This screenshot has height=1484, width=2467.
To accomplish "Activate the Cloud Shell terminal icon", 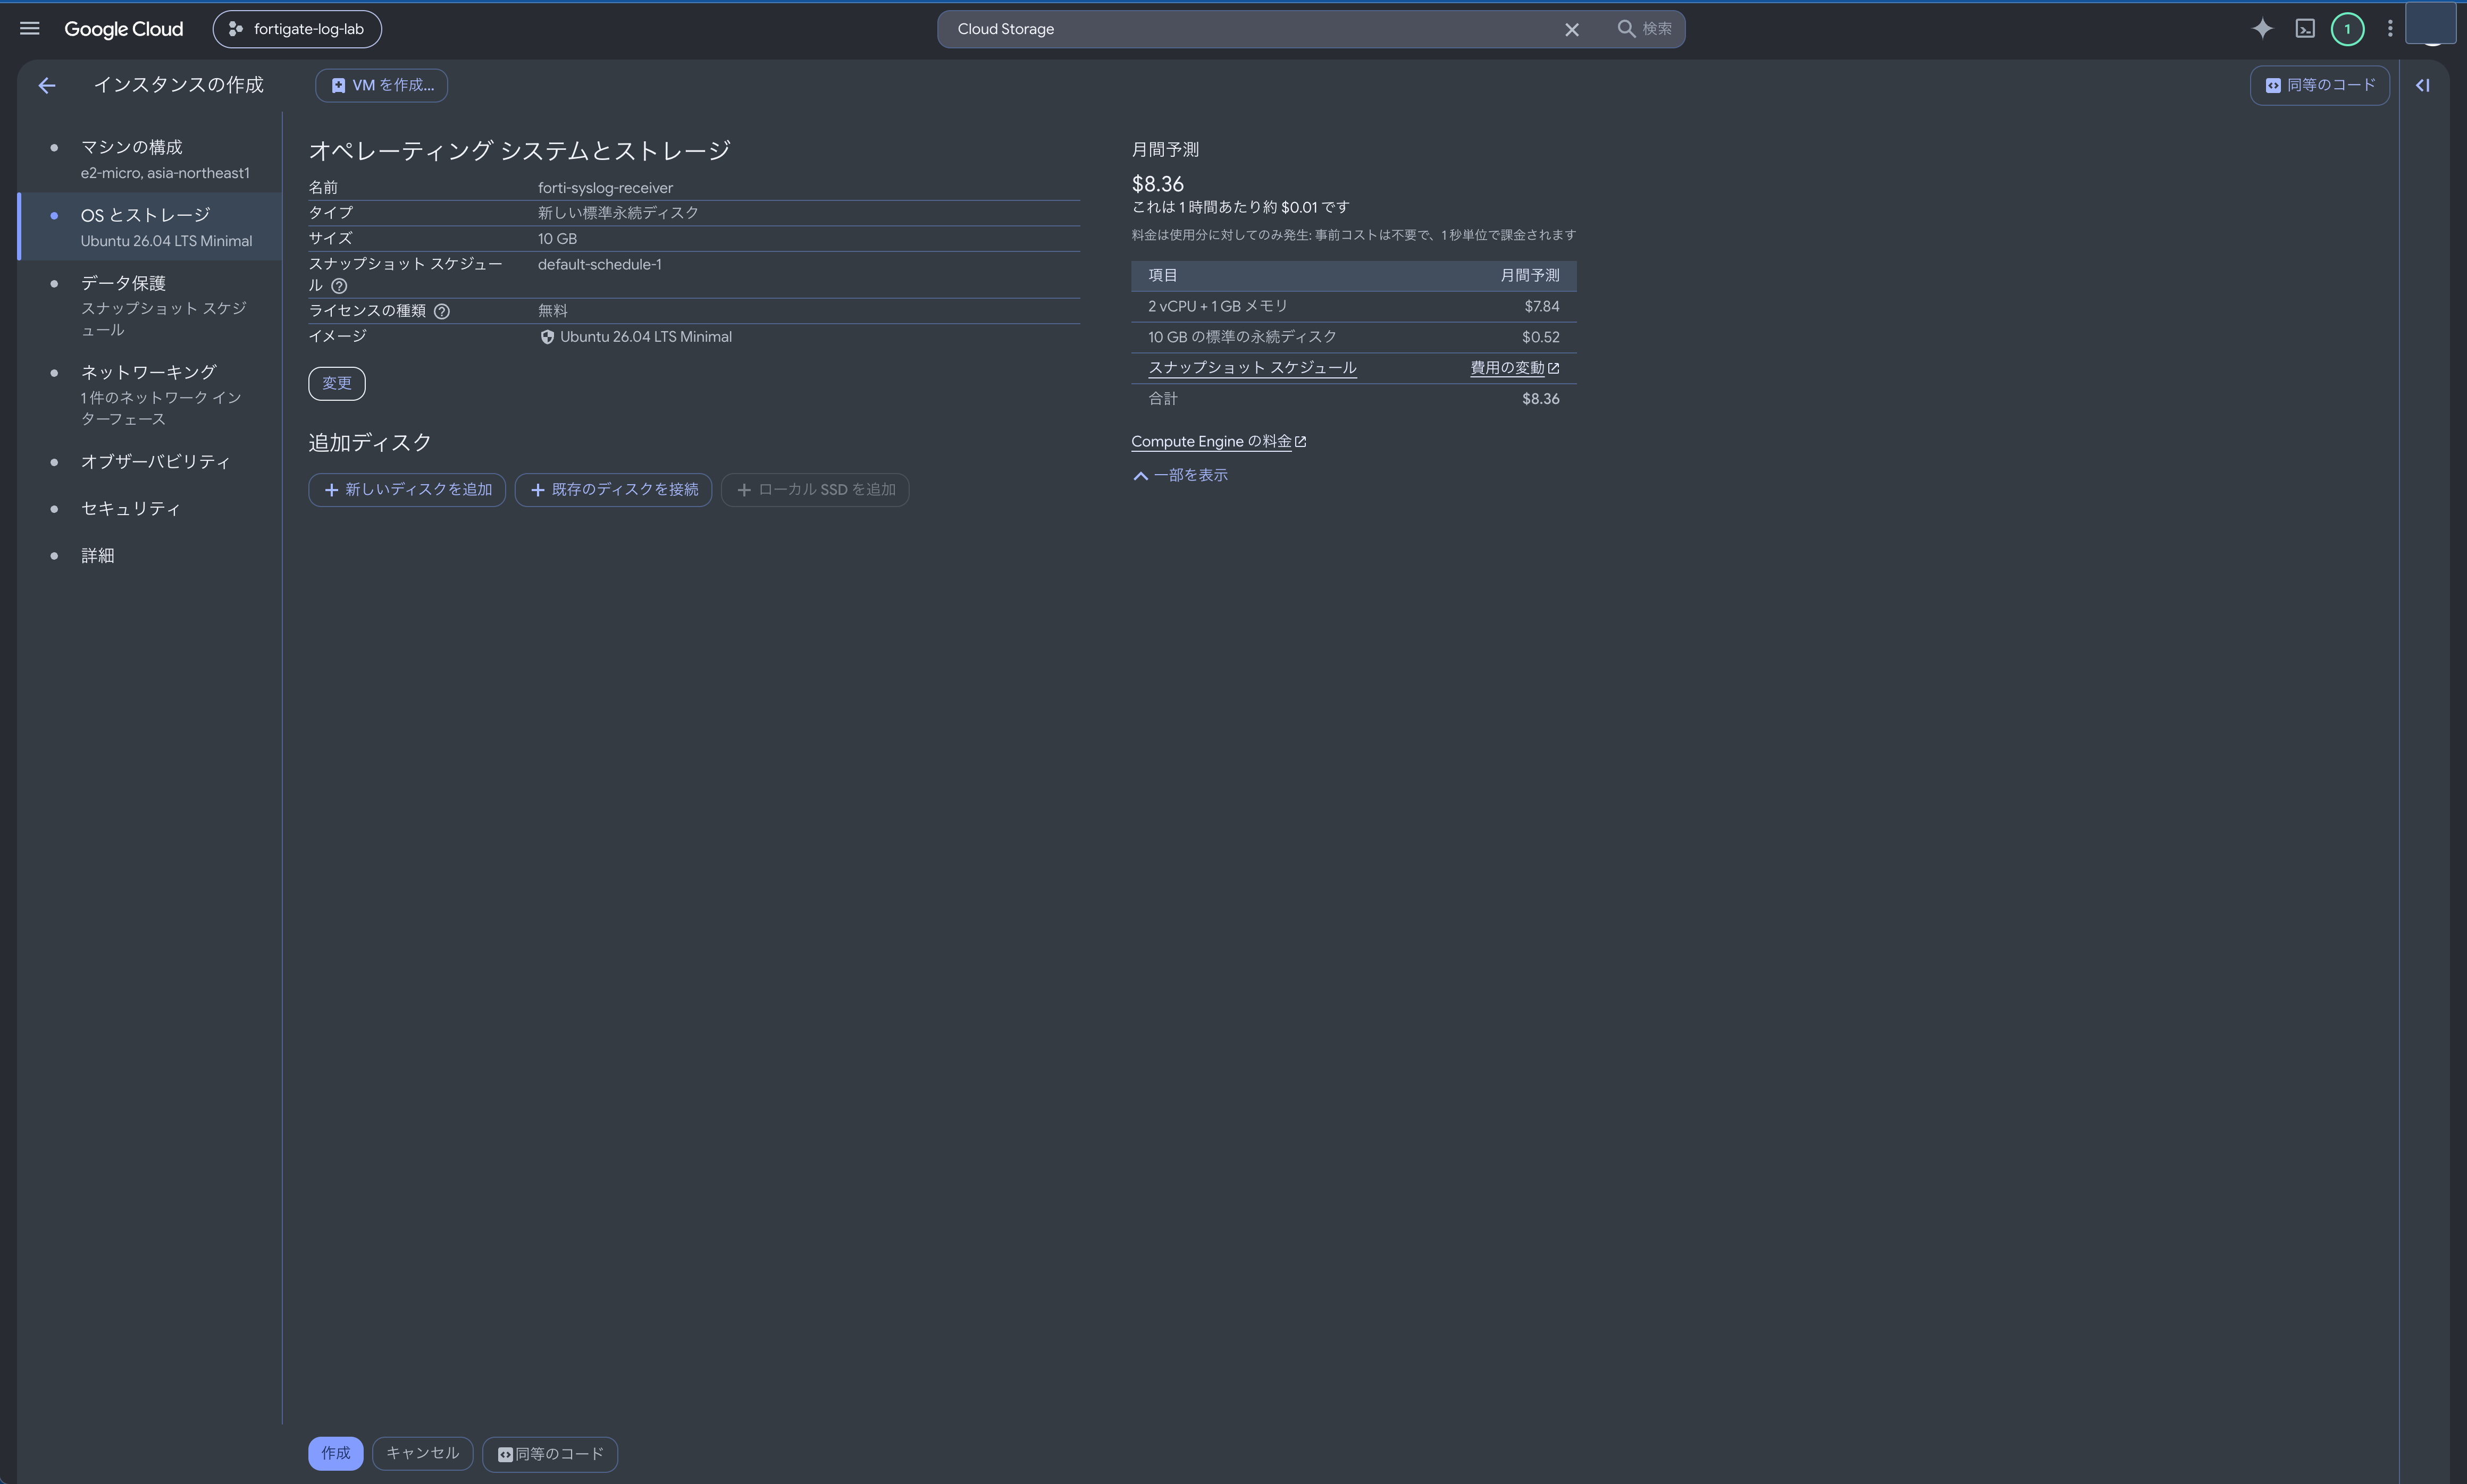I will pyautogui.click(x=2305, y=29).
